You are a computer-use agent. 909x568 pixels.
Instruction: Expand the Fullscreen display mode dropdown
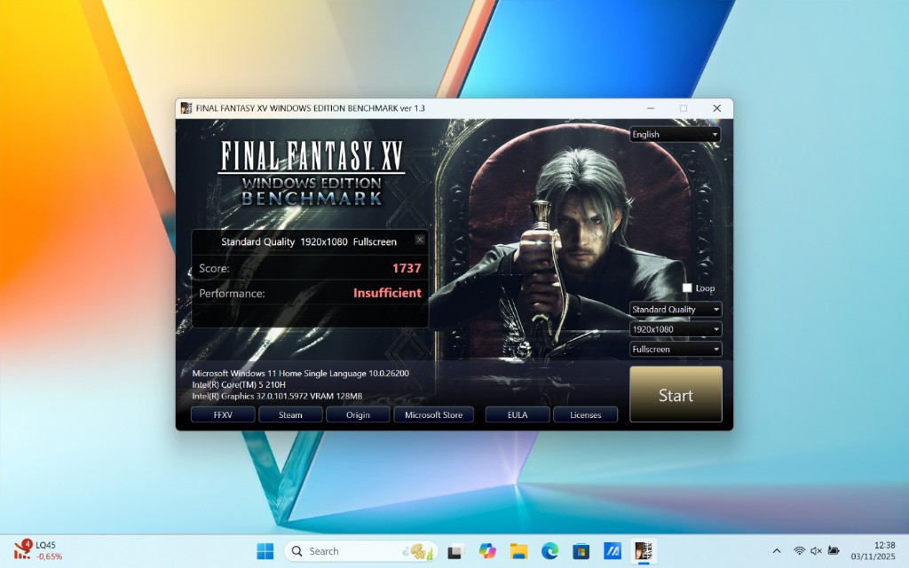(675, 349)
